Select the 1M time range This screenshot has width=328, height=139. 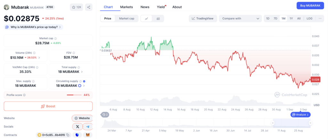click(x=283, y=18)
